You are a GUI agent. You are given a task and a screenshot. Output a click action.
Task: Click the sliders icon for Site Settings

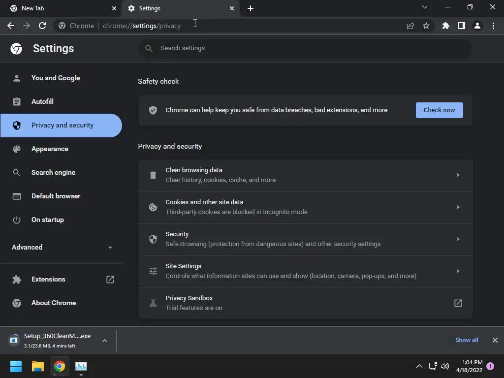coord(153,271)
